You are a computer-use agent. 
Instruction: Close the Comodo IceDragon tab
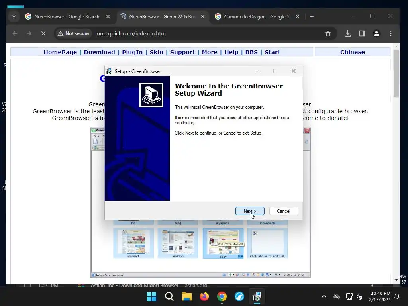pos(298,16)
